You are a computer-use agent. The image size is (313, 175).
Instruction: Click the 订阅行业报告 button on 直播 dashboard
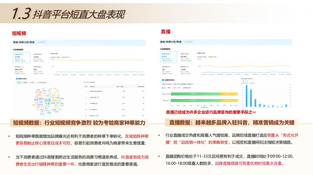[188, 41]
